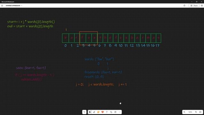Select the purple 'seen: {bar=1, foo=1}' text

31,68
